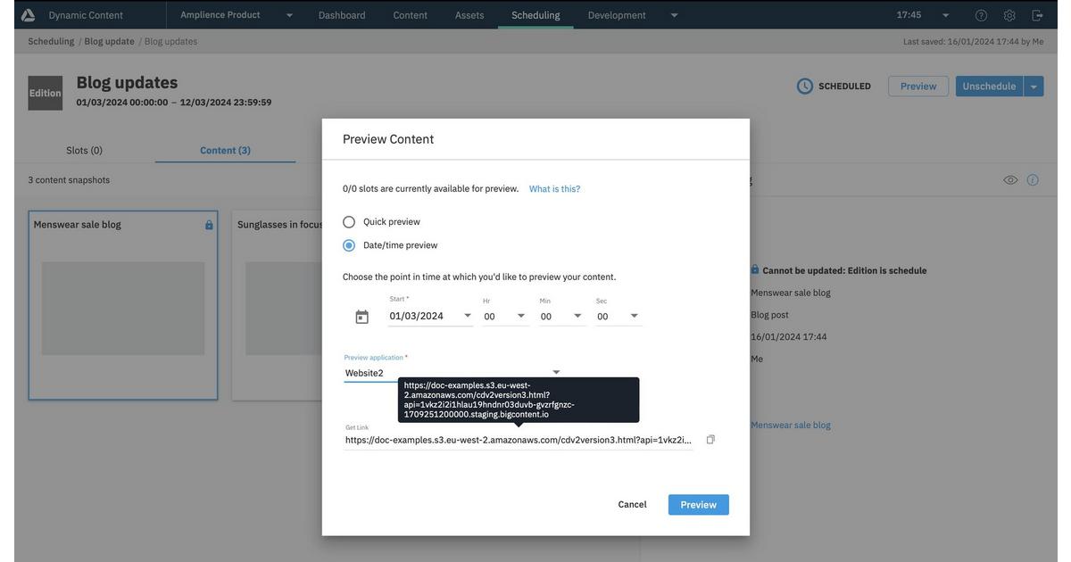The height and width of the screenshot is (562, 1071).
Task: Go to the Content tab
Action: pos(411,15)
